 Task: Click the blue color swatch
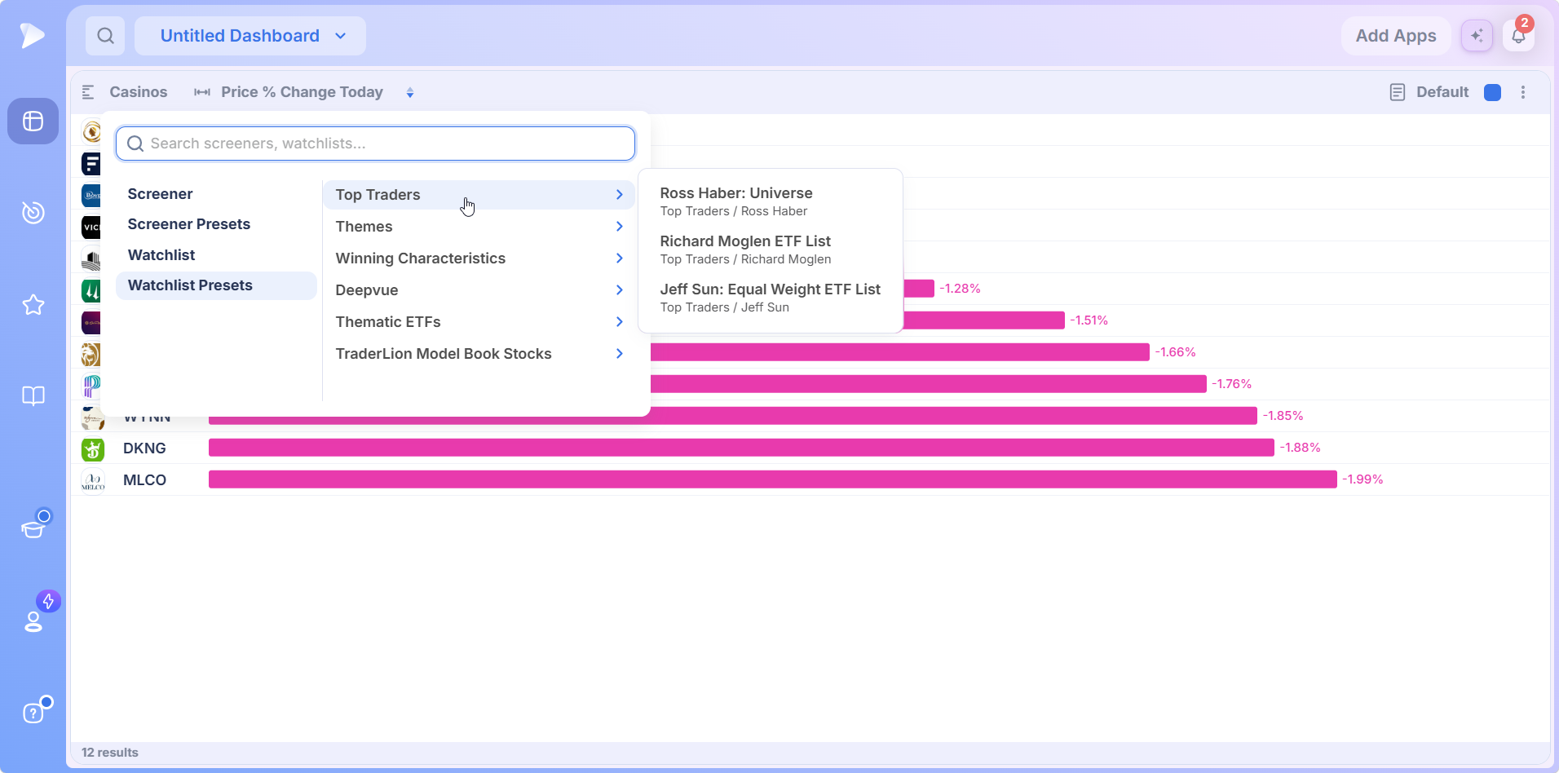[1493, 92]
